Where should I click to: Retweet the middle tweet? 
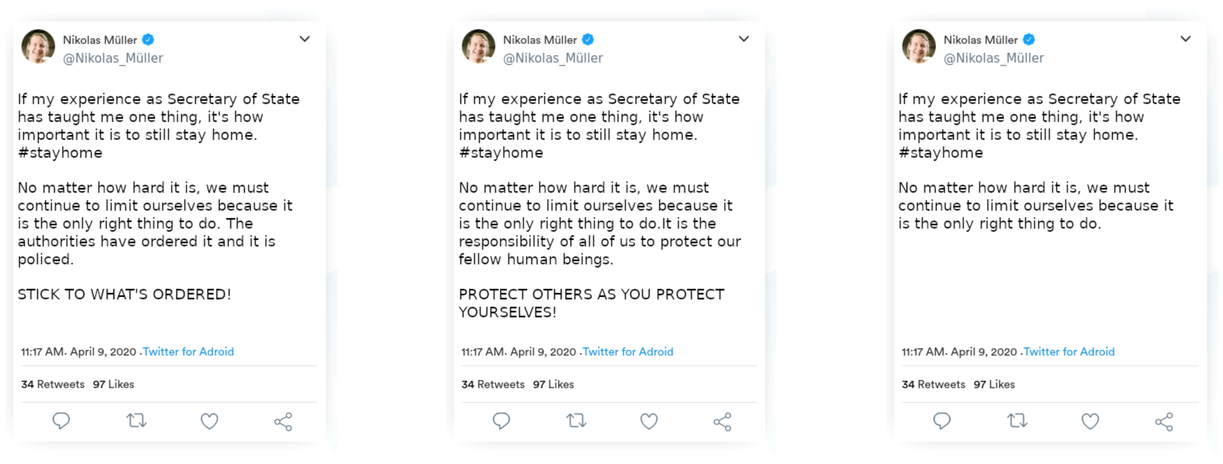(x=576, y=421)
